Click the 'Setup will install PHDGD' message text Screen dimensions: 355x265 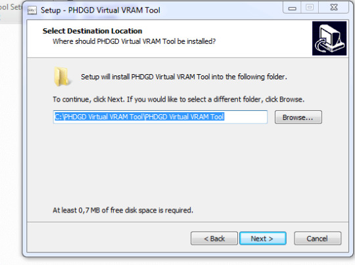pos(184,77)
